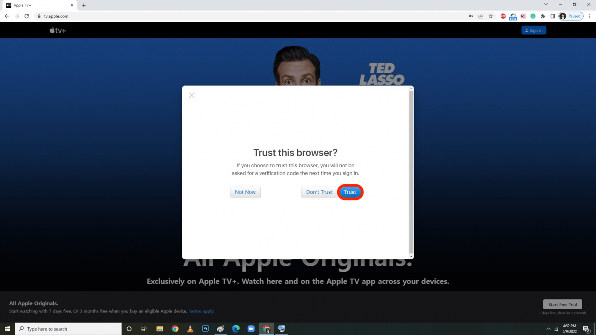The width and height of the screenshot is (596, 335).
Task: Reload the page
Action: (27, 16)
